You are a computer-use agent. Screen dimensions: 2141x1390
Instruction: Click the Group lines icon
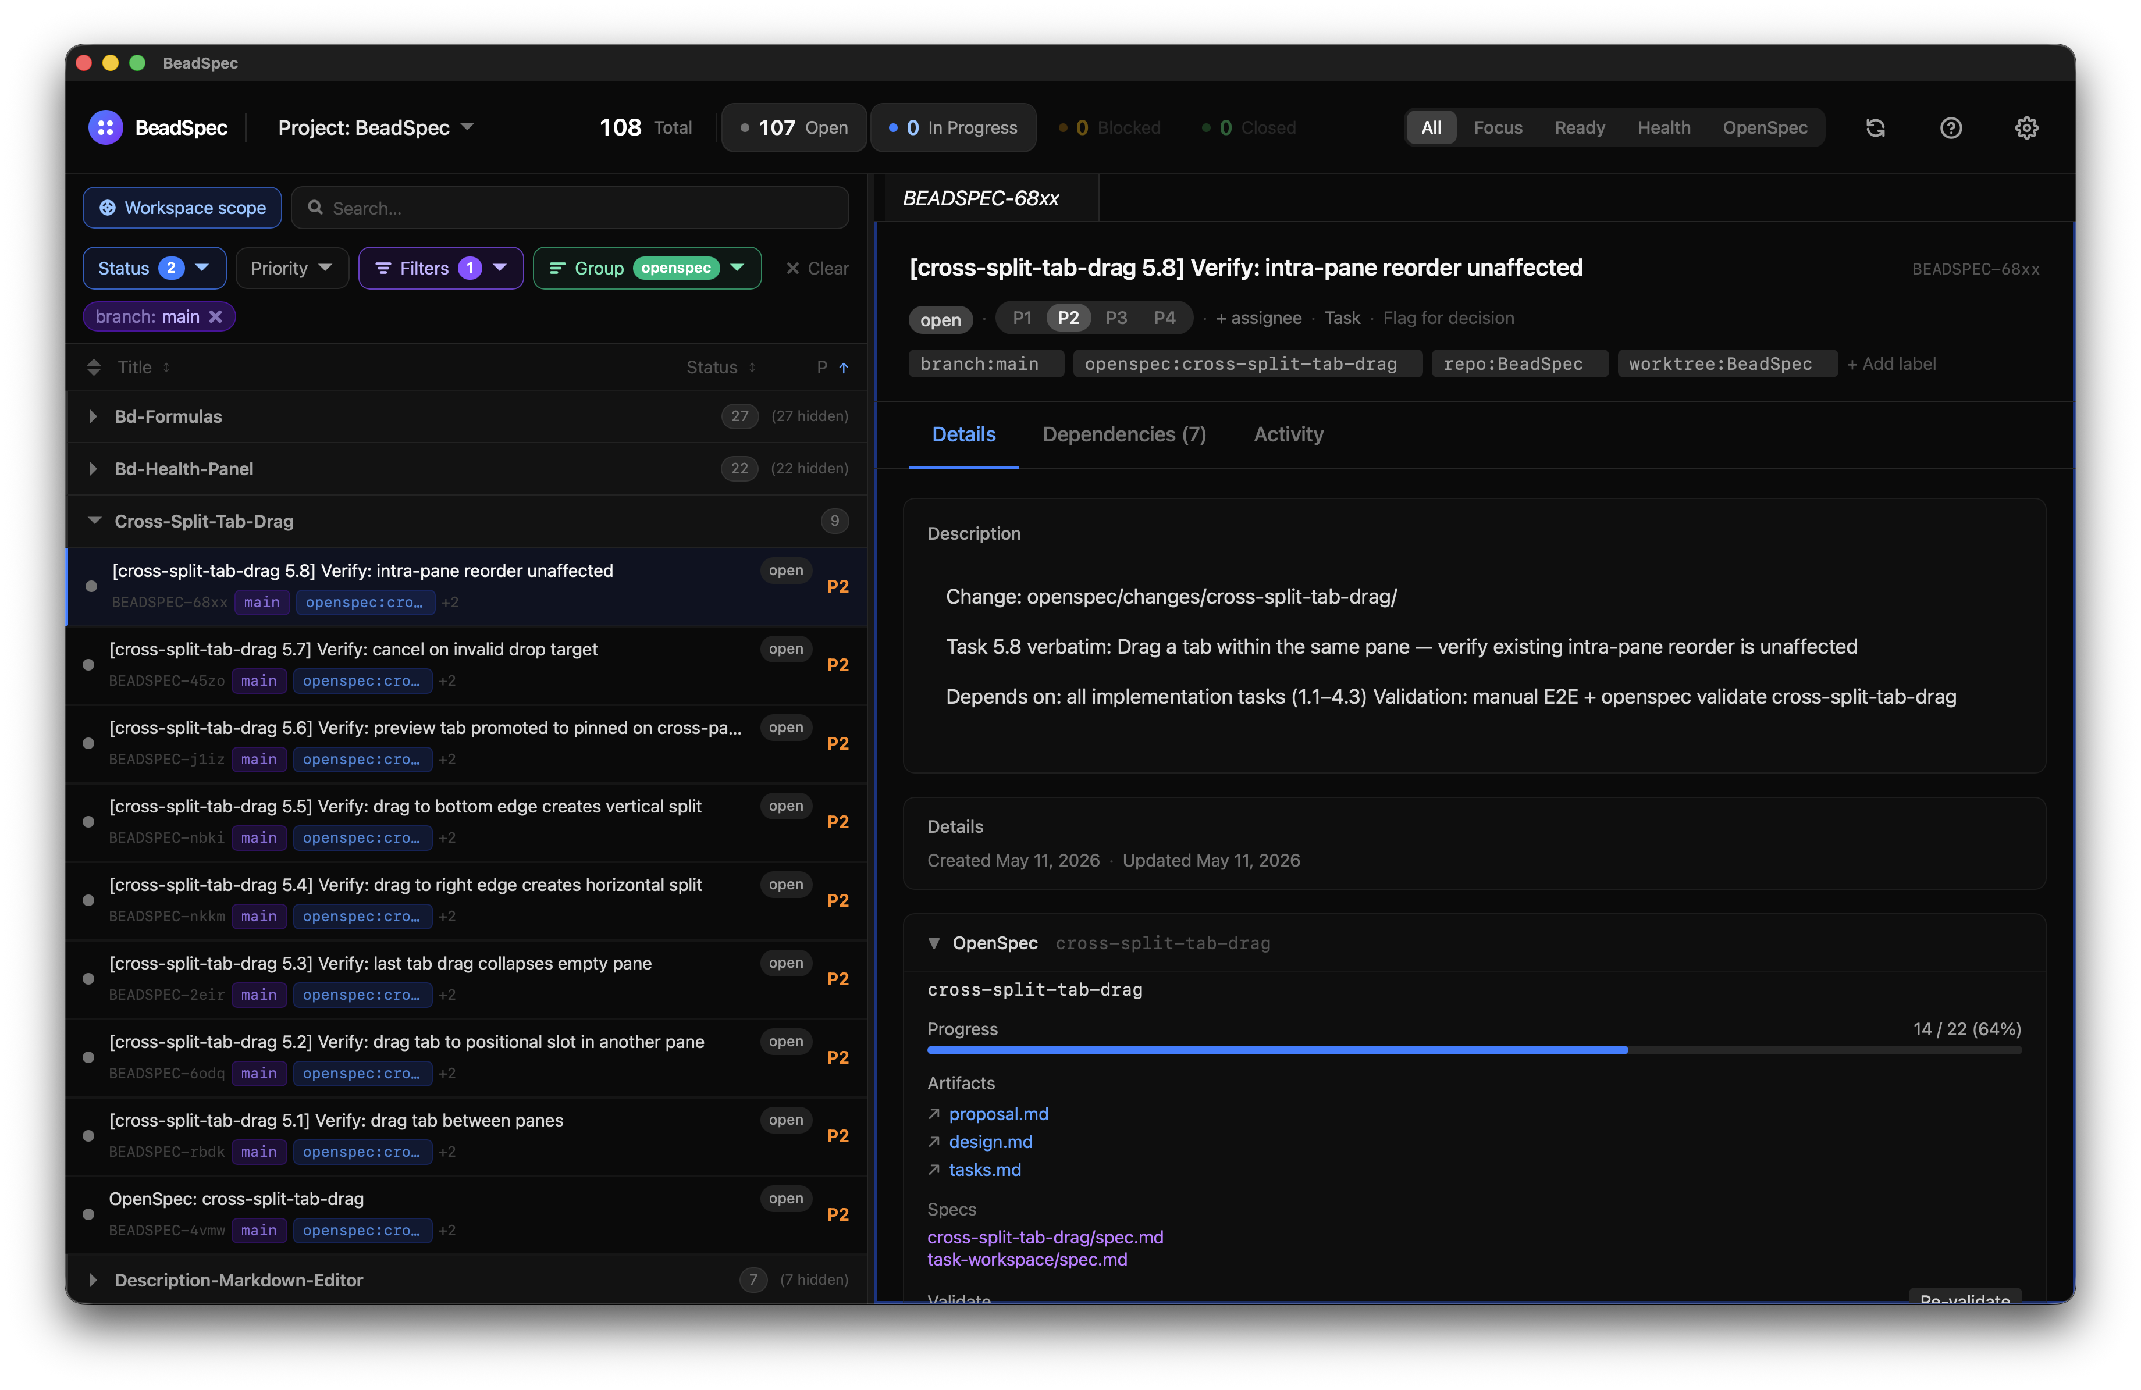557,268
